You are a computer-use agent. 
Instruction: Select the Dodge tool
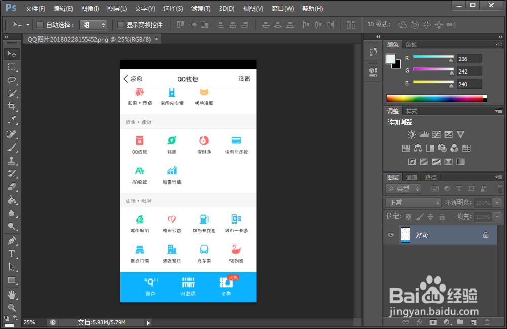click(12, 226)
